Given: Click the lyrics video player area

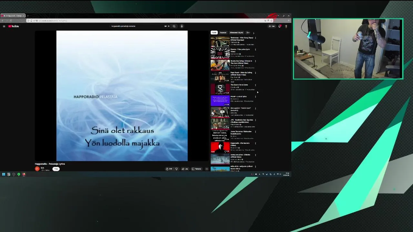Looking at the screenshot, I should (122, 96).
